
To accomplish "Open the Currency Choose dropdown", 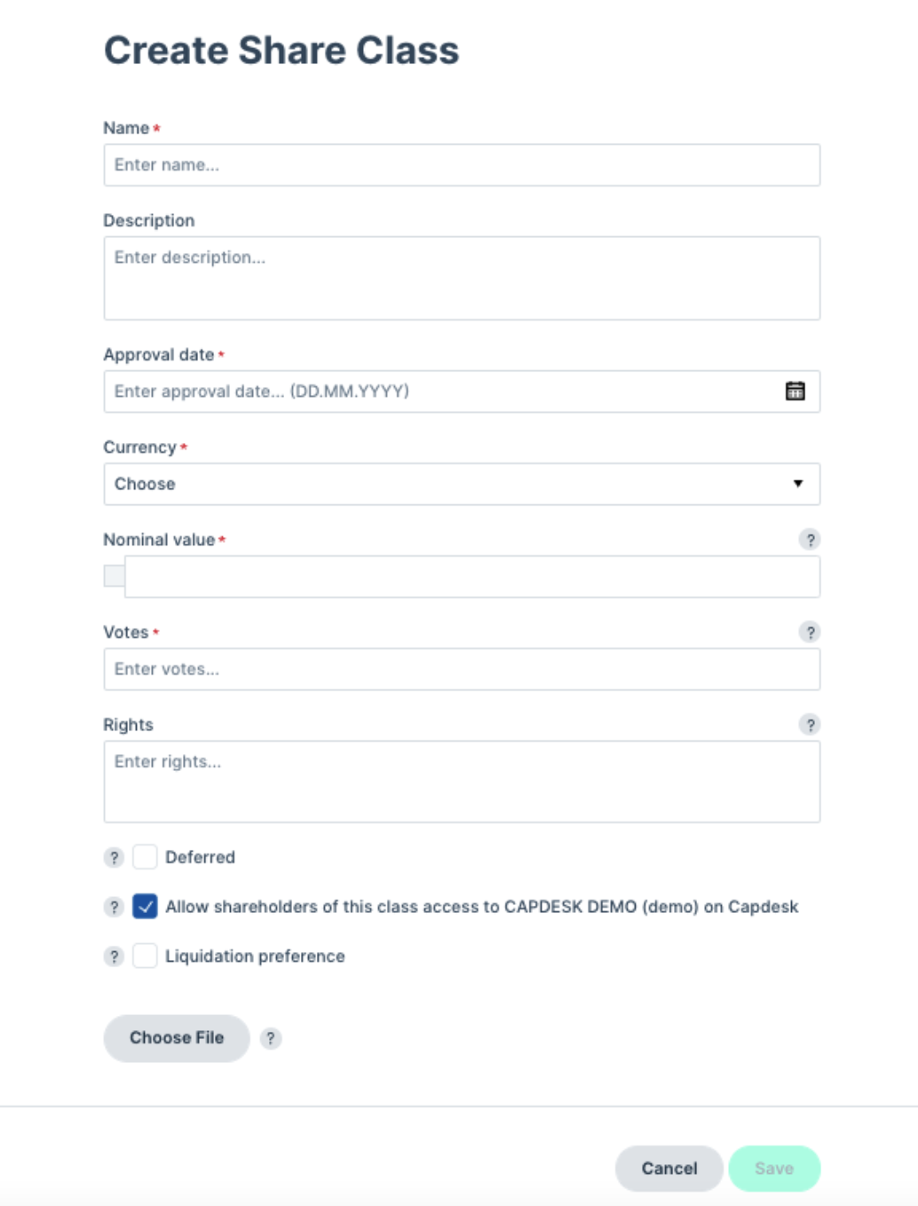I will [462, 484].
